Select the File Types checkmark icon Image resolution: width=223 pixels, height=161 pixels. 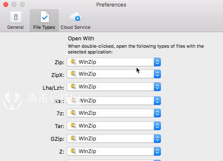pyautogui.click(x=45, y=17)
